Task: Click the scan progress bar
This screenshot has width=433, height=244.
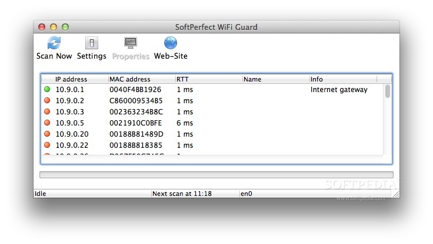Action: (x=216, y=175)
